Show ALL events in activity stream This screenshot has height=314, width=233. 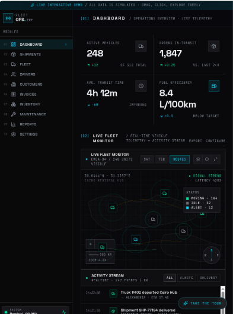[170, 278]
